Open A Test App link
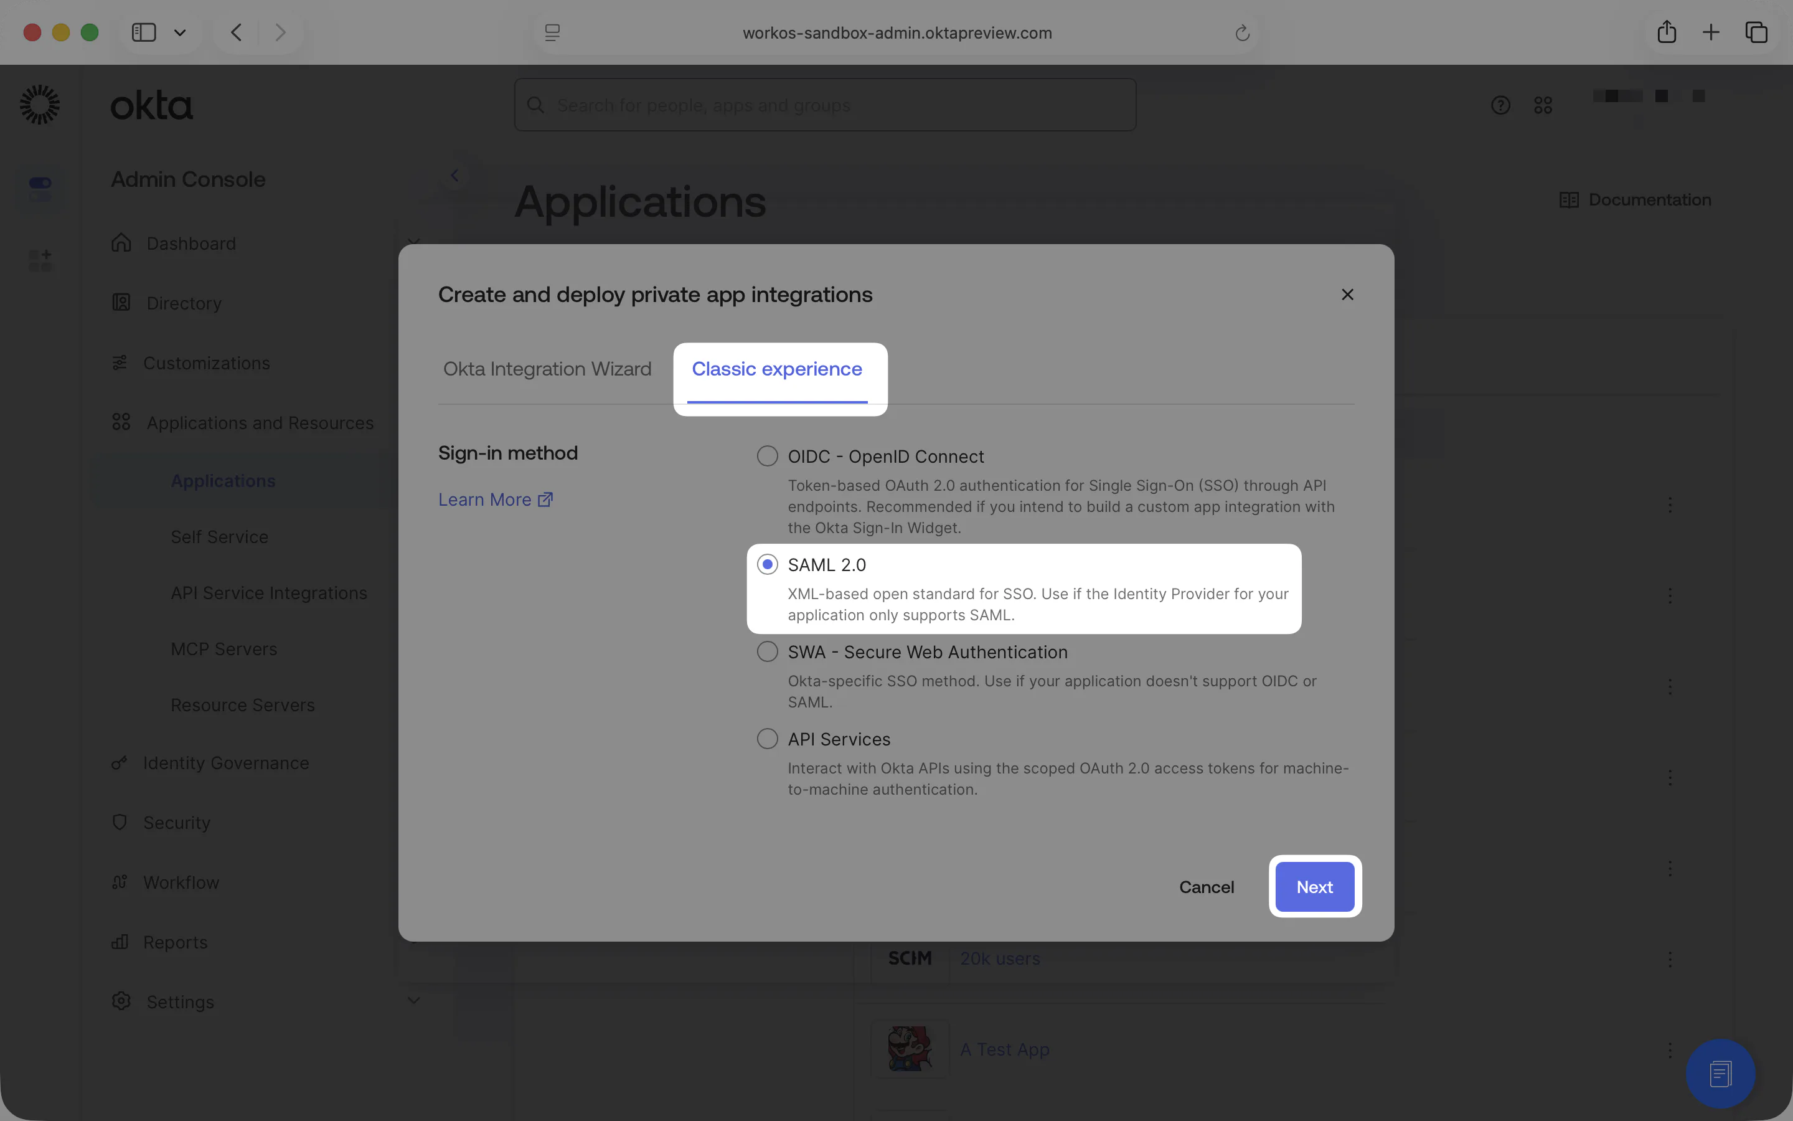The image size is (1793, 1121). (x=1005, y=1050)
